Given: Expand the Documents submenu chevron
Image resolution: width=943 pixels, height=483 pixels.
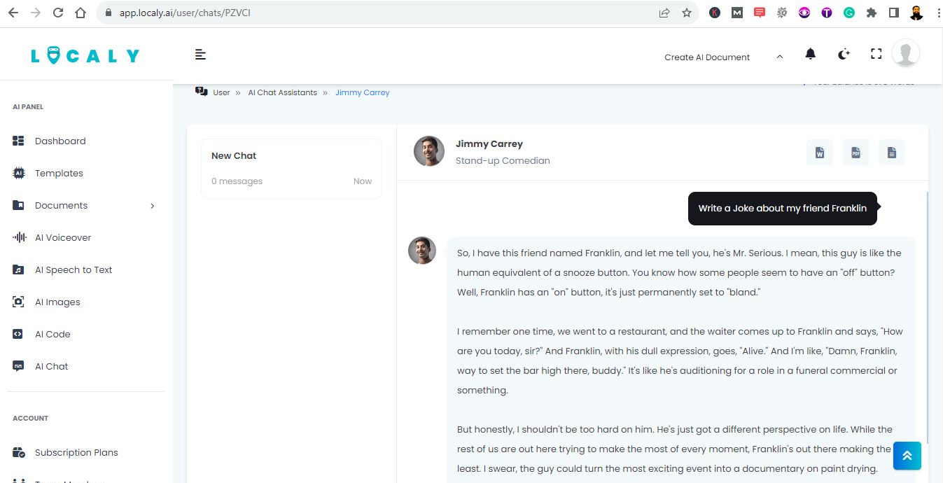Looking at the screenshot, I should (152, 206).
